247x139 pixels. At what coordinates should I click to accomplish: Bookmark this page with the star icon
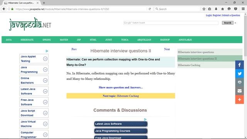pyautogui.click(x=204, y=9)
